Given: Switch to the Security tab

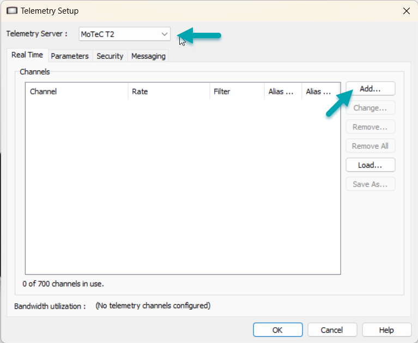Looking at the screenshot, I should point(110,56).
